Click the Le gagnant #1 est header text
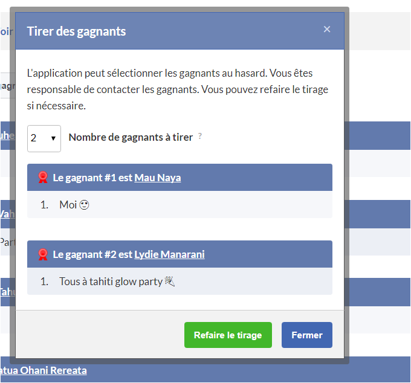Screen dimensions: 411x383 pyautogui.click(x=92, y=178)
